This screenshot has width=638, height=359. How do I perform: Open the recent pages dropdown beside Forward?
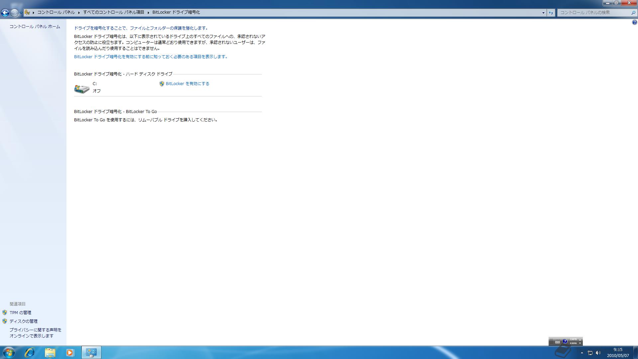click(x=21, y=13)
